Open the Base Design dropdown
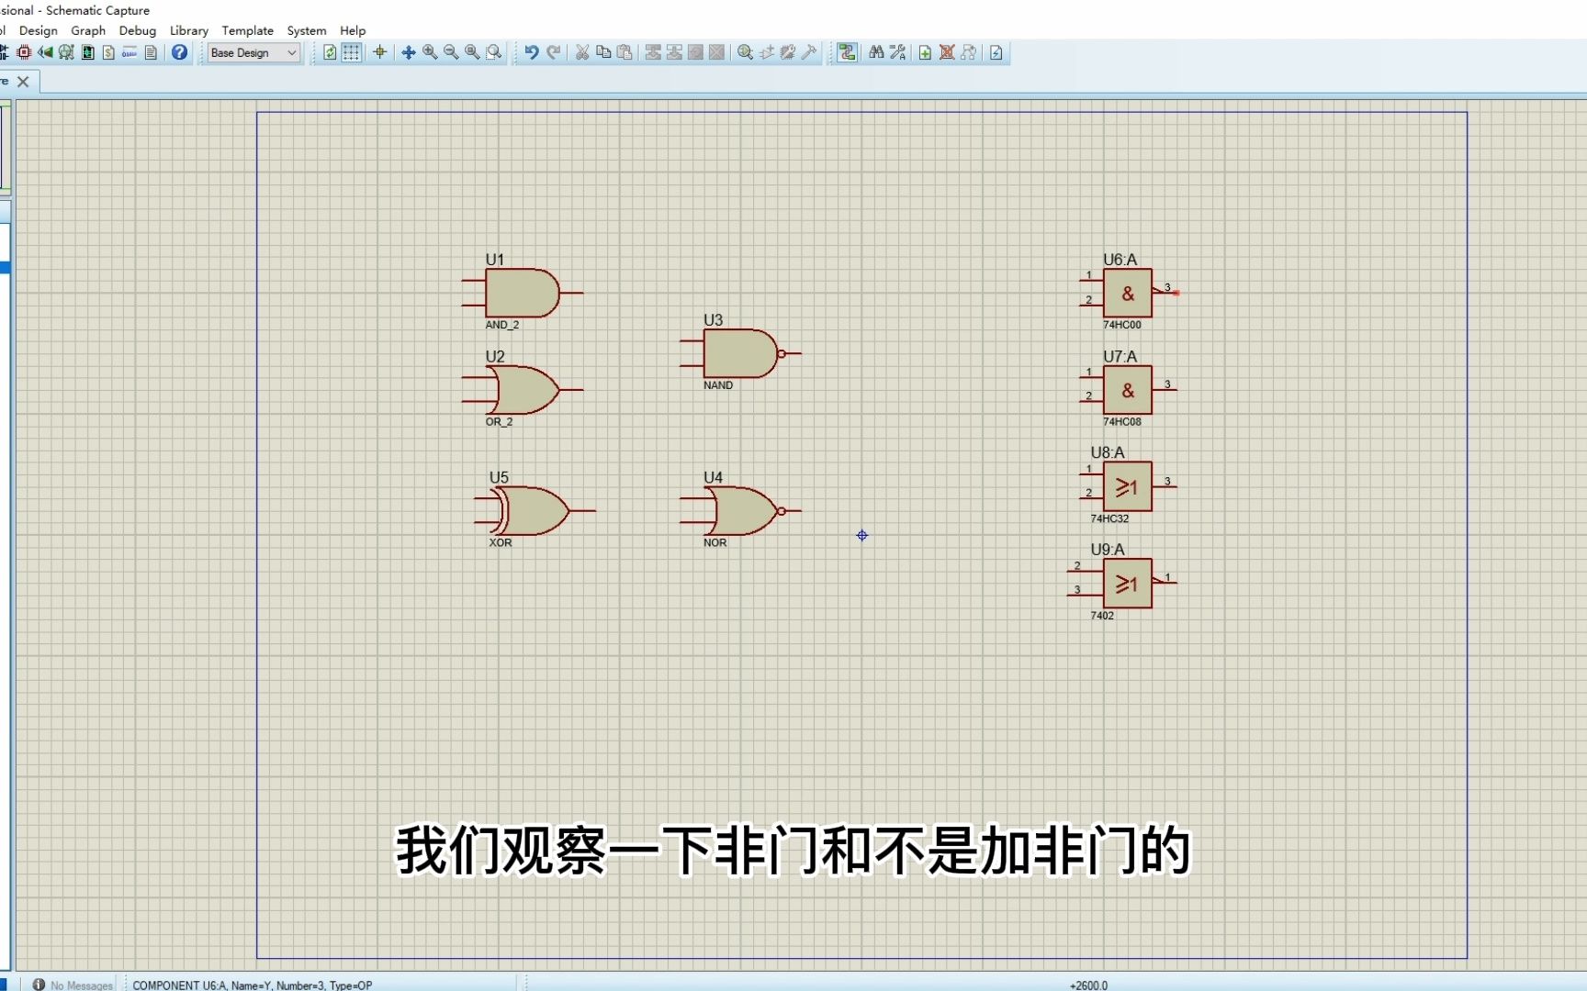The image size is (1587, 991). (x=251, y=52)
